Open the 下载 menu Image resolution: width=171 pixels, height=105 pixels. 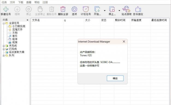coord(20,2)
